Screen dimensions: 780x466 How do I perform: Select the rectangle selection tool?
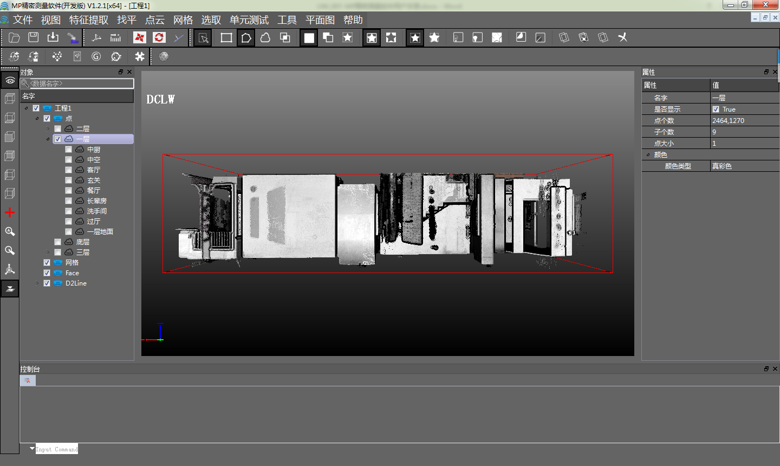pos(226,37)
